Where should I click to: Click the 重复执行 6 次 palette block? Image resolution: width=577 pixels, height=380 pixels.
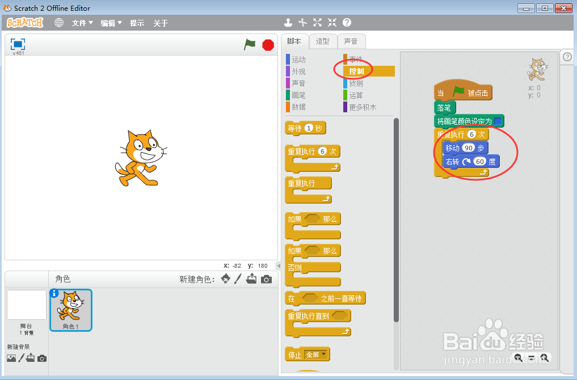(313, 158)
